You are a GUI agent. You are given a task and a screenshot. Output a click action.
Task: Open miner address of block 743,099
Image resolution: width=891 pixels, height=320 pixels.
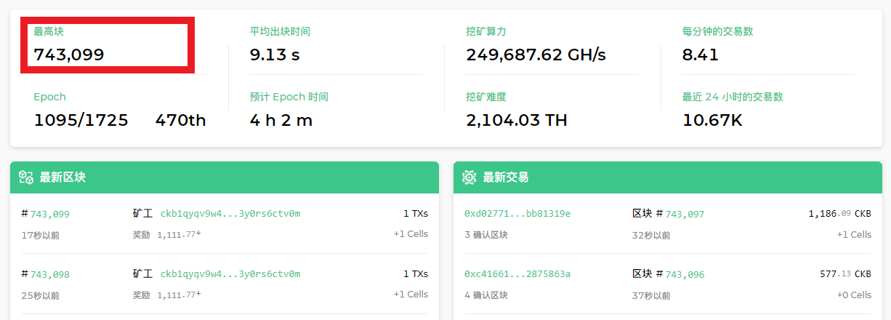click(x=230, y=214)
